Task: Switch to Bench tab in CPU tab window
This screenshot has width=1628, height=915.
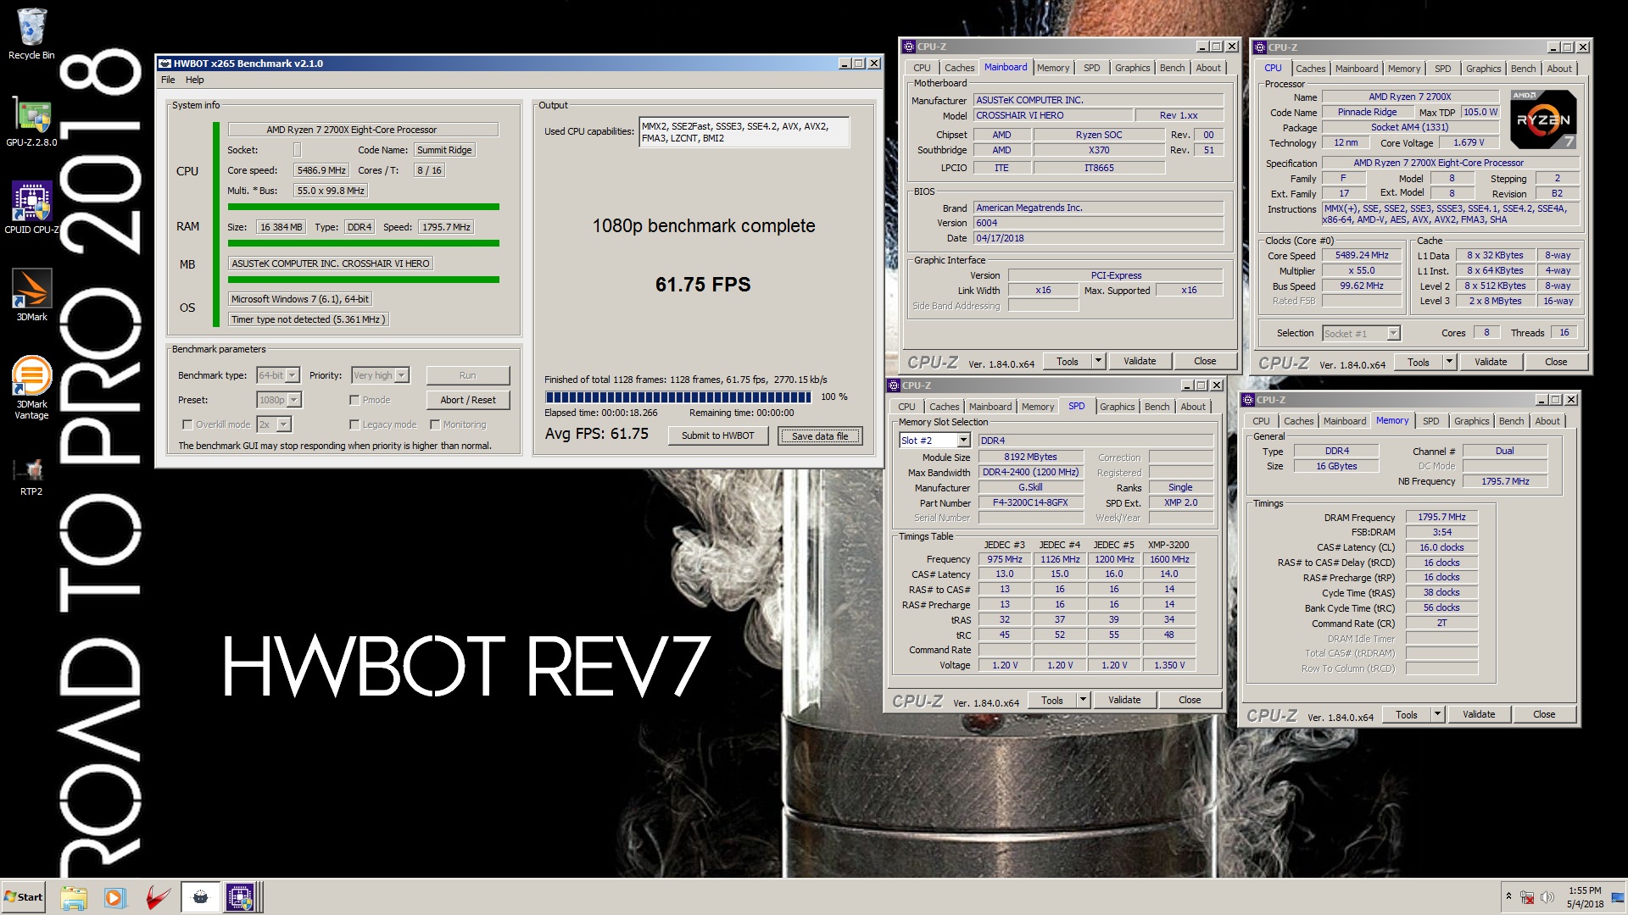Action: pos(1523,69)
